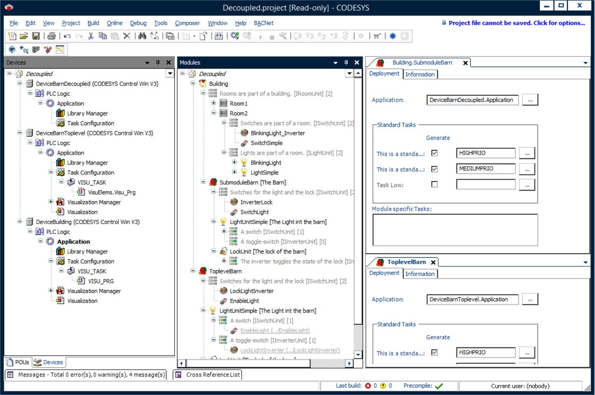This screenshot has width=595, height=395.
Task: Toggle the Task Low generate checkbox
Action: (x=434, y=184)
